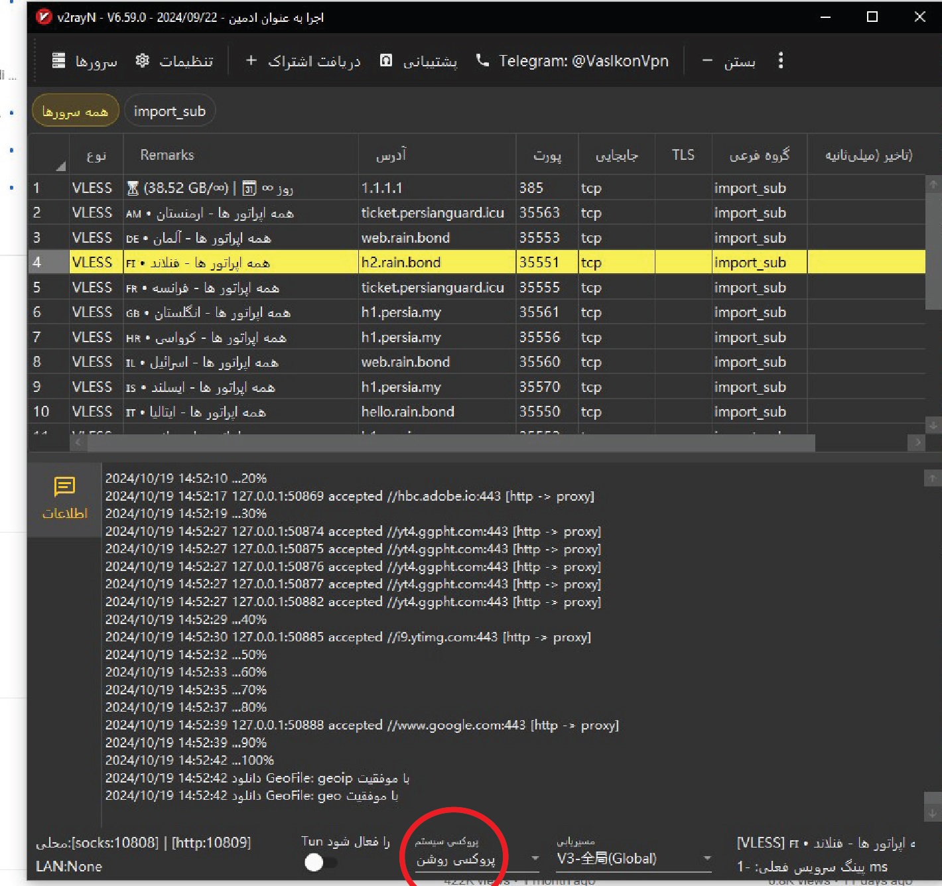Screen dimensions: 942x886
Task: Click port cell 35563
Action: (x=547, y=213)
